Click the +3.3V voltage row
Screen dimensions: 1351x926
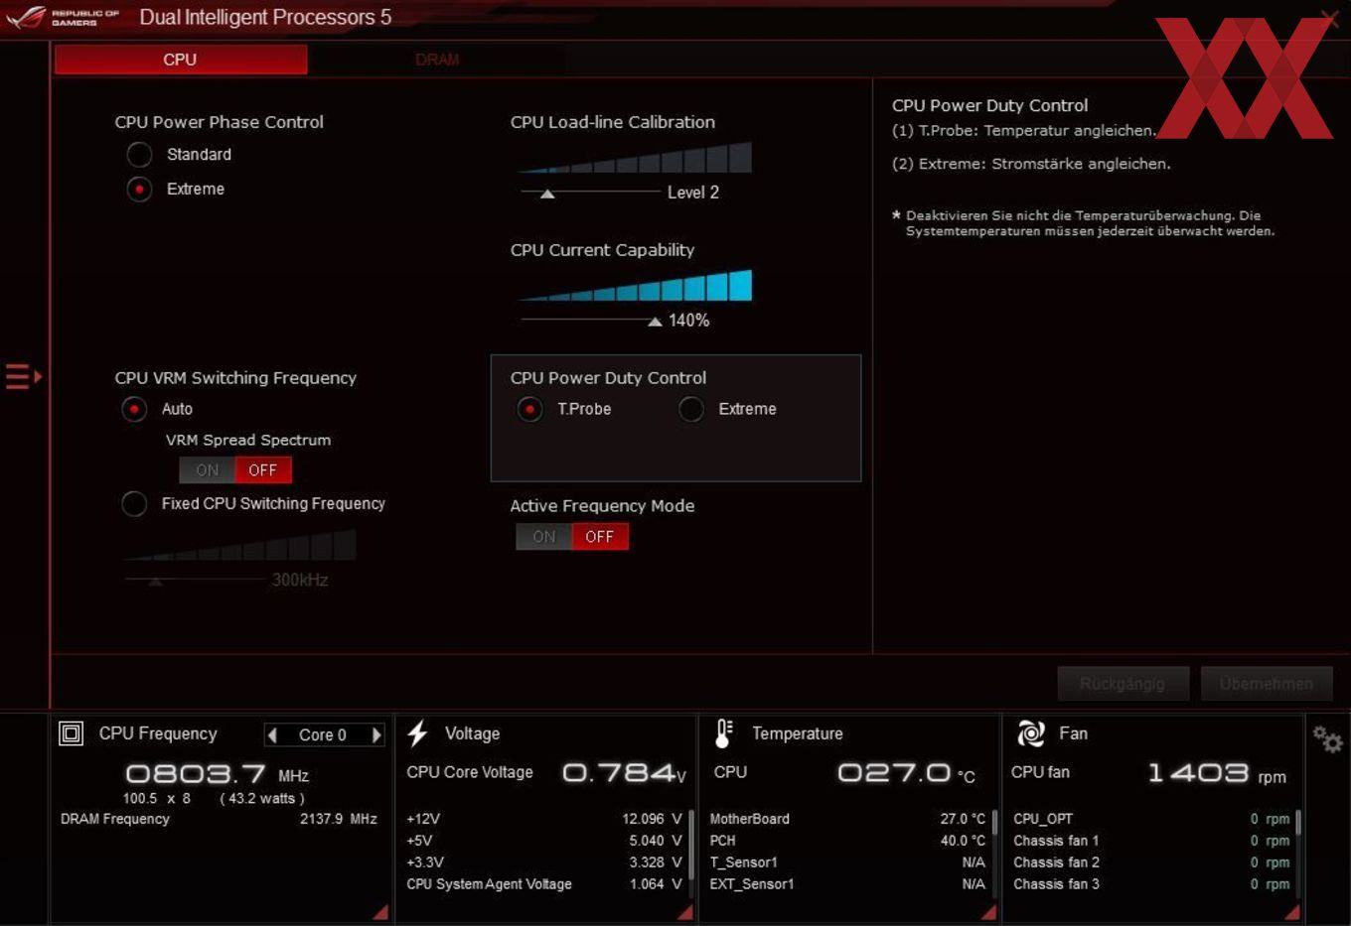[544, 862]
